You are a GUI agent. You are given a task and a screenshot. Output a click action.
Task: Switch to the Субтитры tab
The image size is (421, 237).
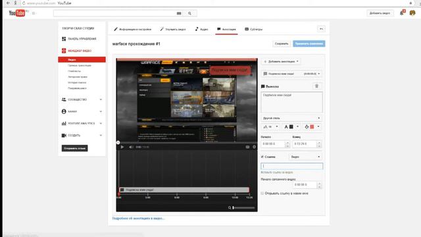254,29
